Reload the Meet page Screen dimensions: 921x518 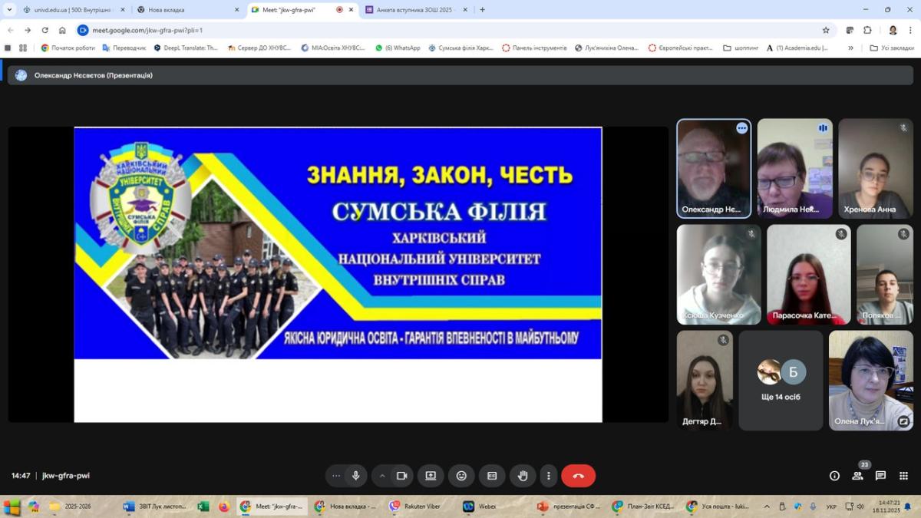[x=45, y=30]
